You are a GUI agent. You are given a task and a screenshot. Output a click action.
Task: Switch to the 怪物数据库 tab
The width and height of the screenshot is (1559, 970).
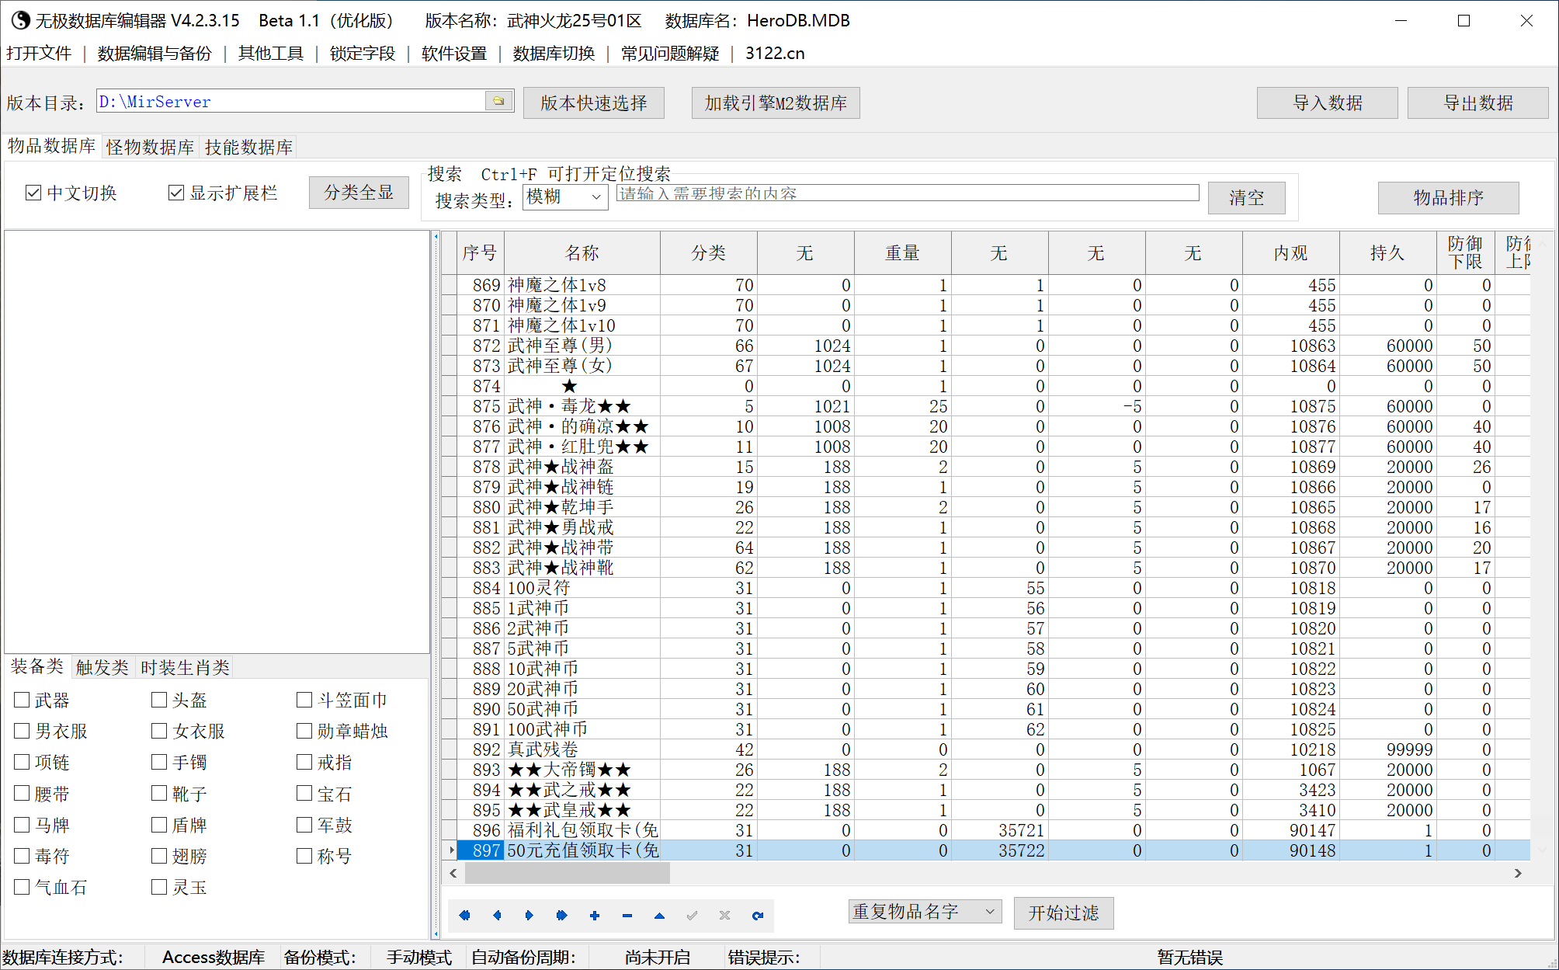point(151,147)
